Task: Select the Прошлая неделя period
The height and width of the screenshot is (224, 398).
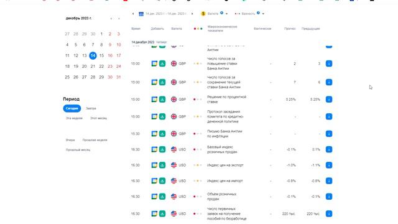Action: (x=95, y=140)
